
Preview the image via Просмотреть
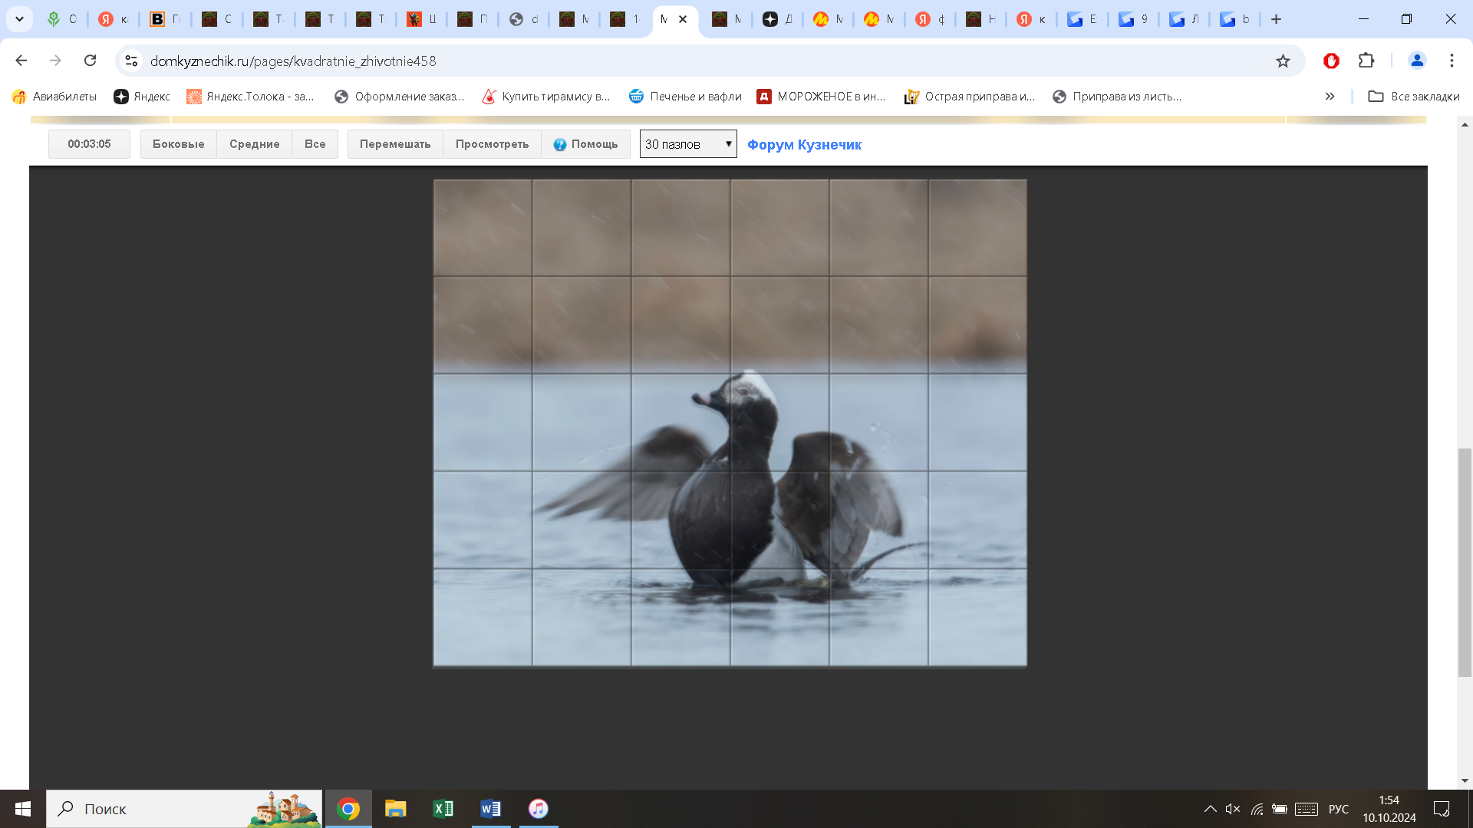click(x=492, y=144)
